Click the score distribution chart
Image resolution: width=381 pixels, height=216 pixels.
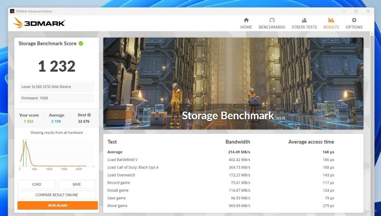tap(57, 153)
